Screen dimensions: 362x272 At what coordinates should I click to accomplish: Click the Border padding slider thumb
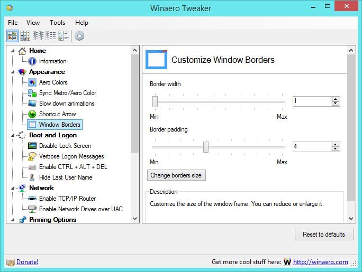tap(206, 147)
